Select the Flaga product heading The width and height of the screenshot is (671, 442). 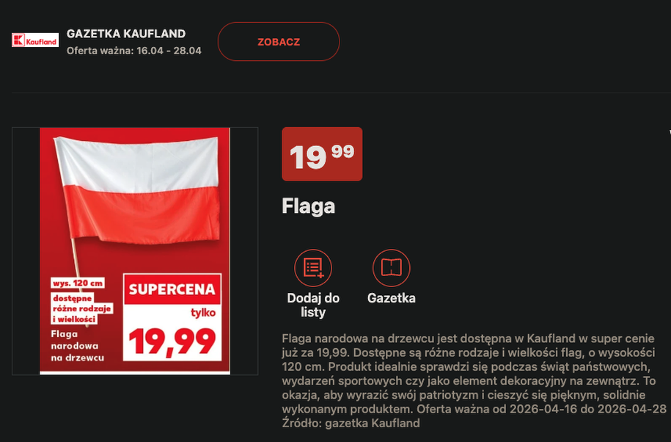click(308, 206)
